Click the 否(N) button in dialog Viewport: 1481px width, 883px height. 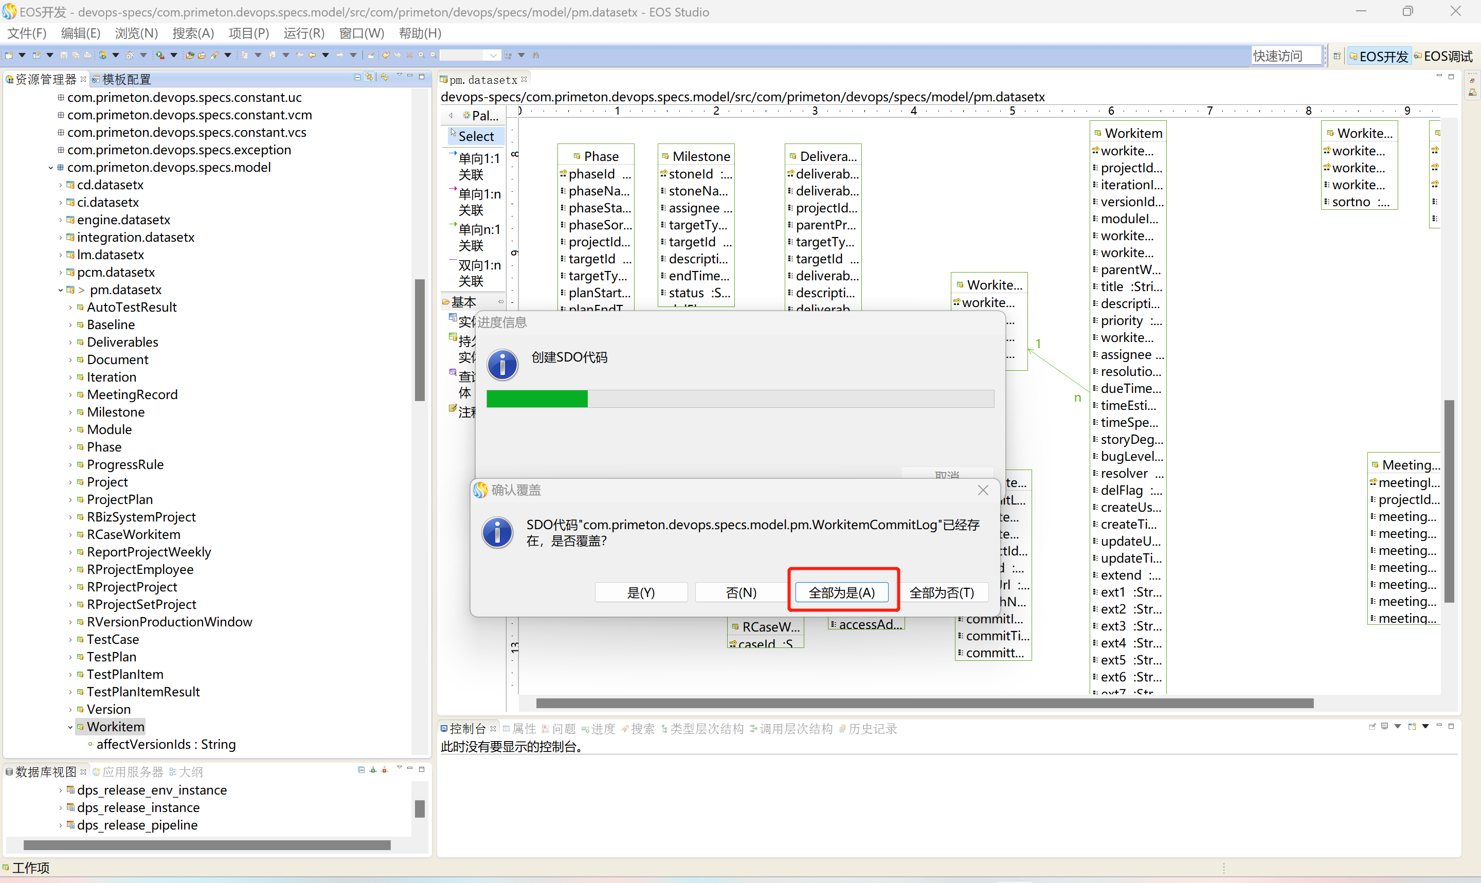pos(739,592)
